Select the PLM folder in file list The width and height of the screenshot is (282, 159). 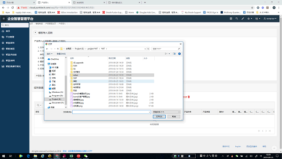coord(111,66)
